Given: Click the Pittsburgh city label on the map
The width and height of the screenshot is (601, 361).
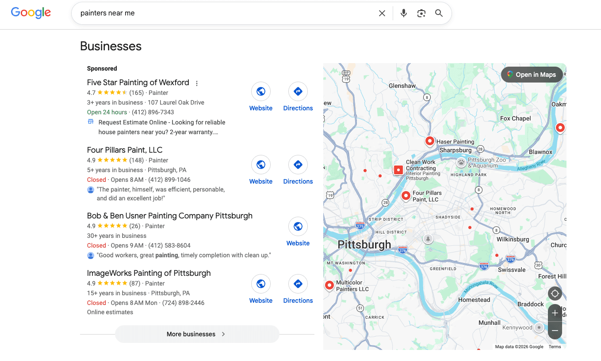Looking at the screenshot, I should (x=364, y=244).
